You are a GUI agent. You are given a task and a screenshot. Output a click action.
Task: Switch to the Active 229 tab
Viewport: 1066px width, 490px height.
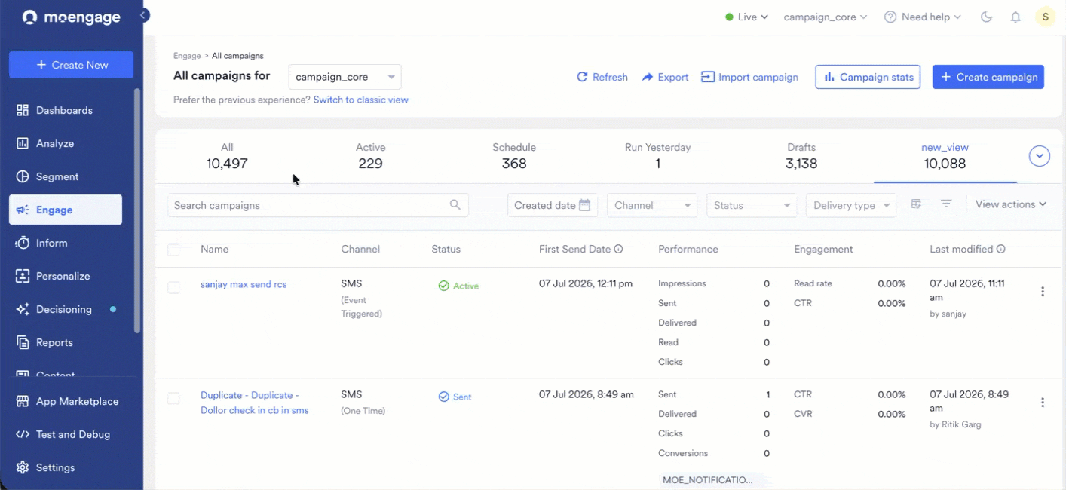point(370,156)
